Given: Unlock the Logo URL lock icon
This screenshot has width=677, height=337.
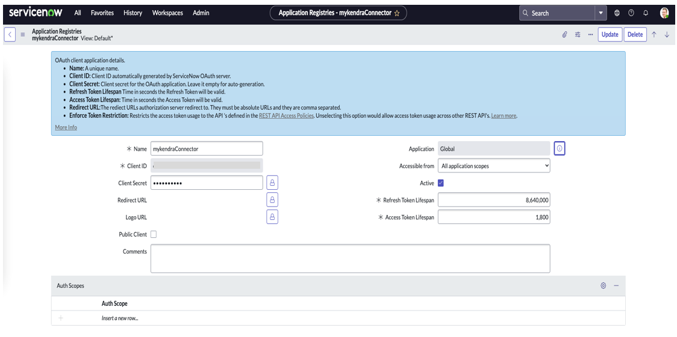Looking at the screenshot, I should tap(272, 217).
